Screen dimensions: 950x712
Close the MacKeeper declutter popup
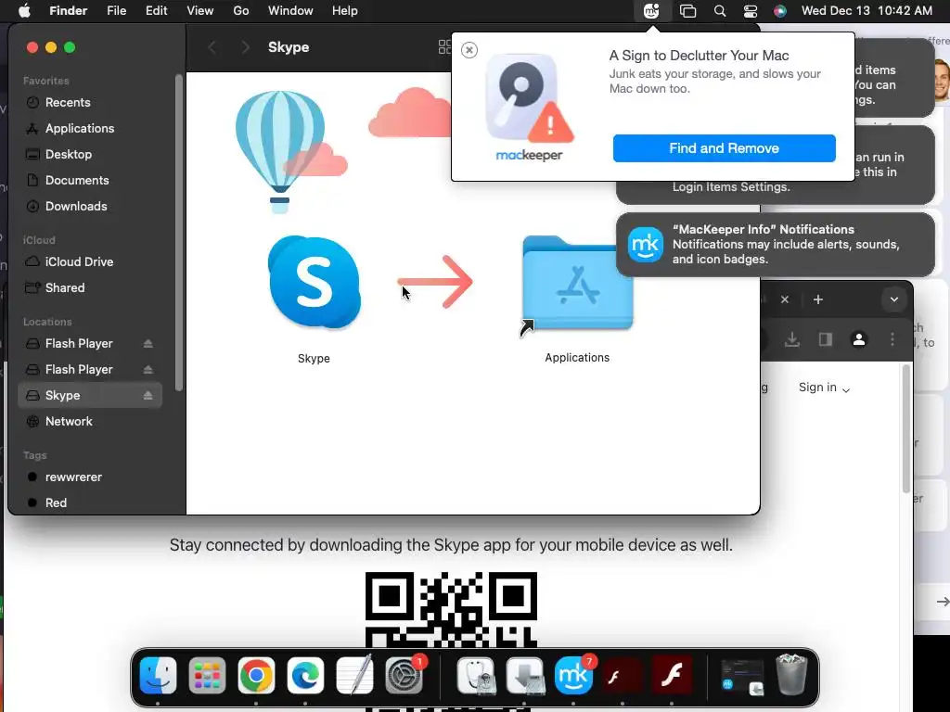[469, 50]
